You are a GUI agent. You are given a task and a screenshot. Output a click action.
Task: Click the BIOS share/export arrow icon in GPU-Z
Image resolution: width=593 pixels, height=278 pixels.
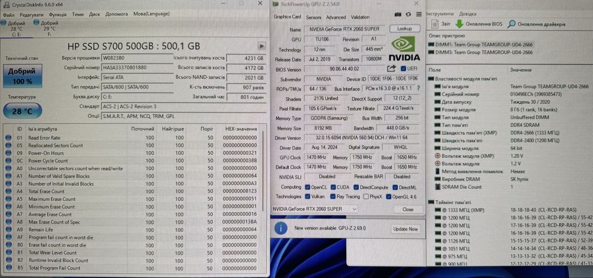pos(391,68)
